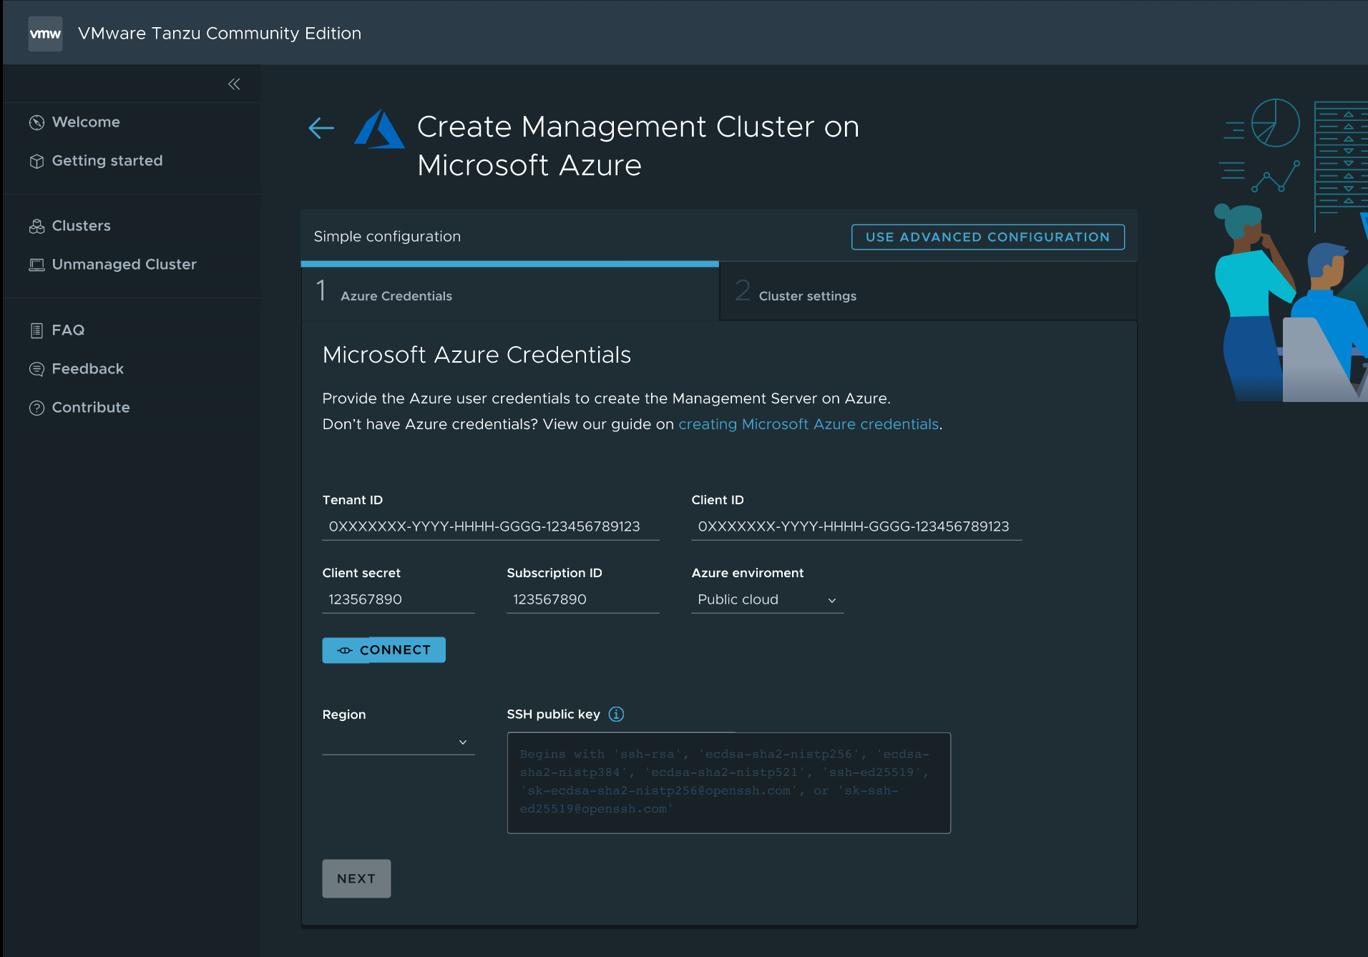Click the info icon next to SSH public key

tap(615, 714)
